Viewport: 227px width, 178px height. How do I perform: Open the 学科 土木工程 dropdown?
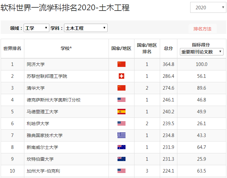coord(86,28)
